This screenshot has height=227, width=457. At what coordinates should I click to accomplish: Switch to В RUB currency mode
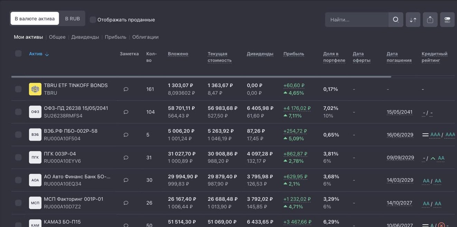coord(72,19)
